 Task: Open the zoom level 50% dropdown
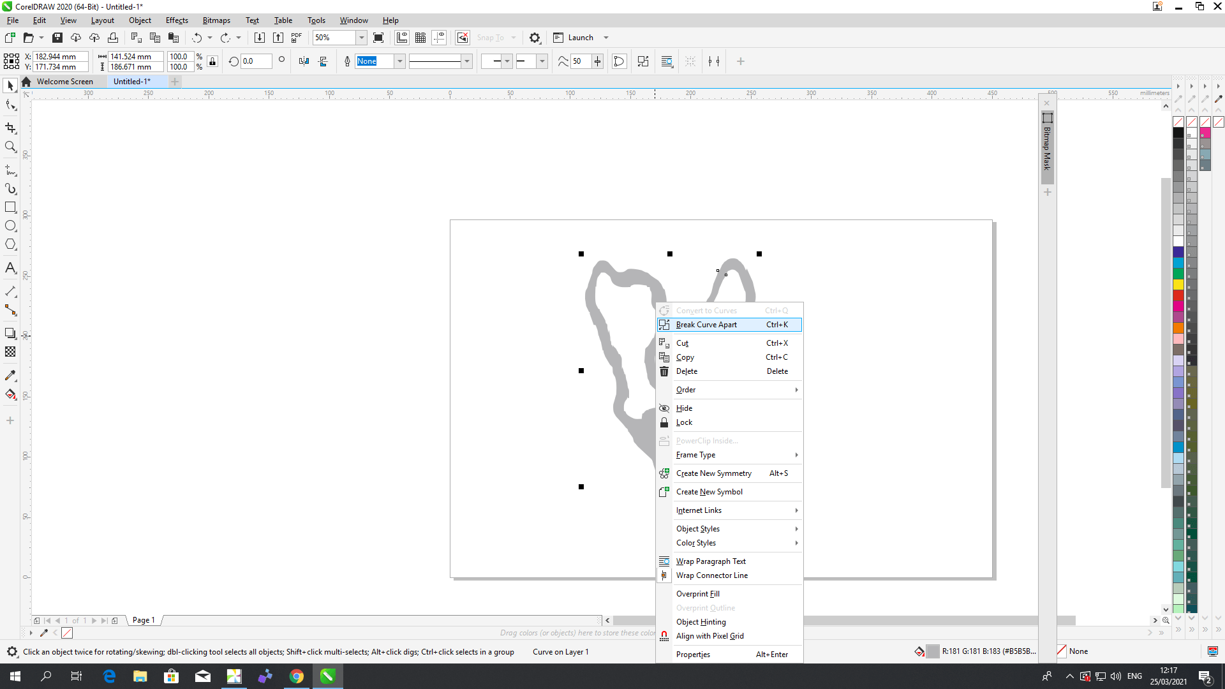362,38
